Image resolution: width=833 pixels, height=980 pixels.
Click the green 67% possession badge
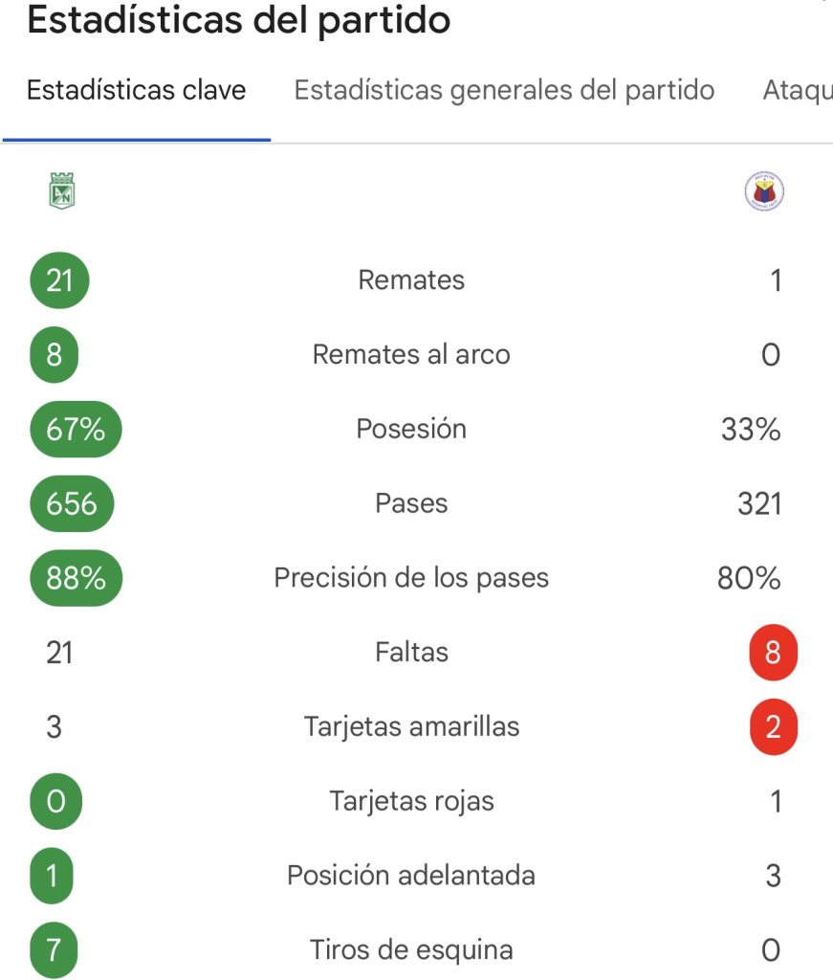76,429
